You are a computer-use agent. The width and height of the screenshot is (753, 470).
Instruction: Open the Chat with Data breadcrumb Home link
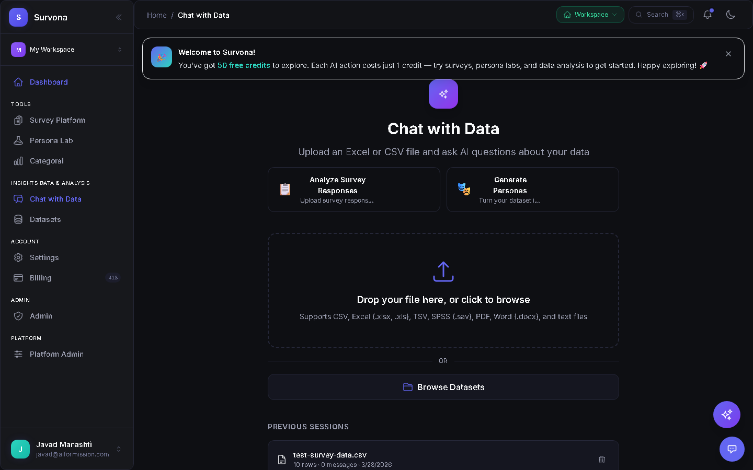156,15
